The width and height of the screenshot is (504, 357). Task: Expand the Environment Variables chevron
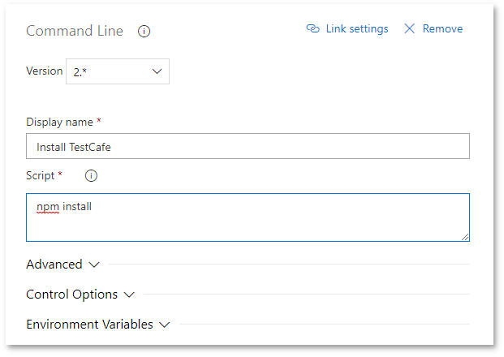pyautogui.click(x=165, y=325)
